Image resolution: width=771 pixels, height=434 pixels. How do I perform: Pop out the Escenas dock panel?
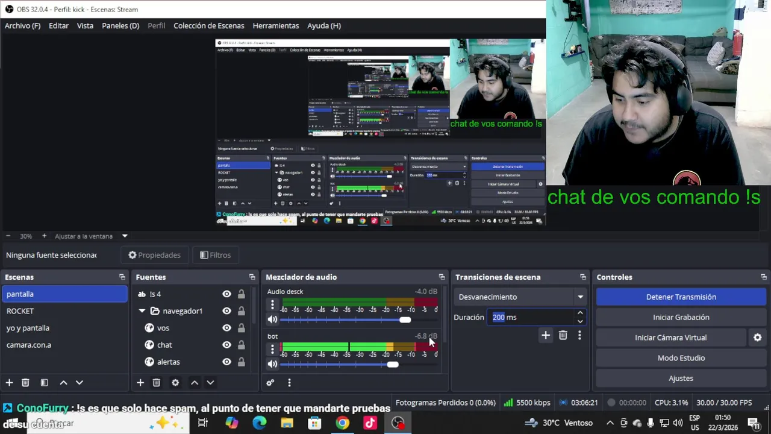click(122, 277)
